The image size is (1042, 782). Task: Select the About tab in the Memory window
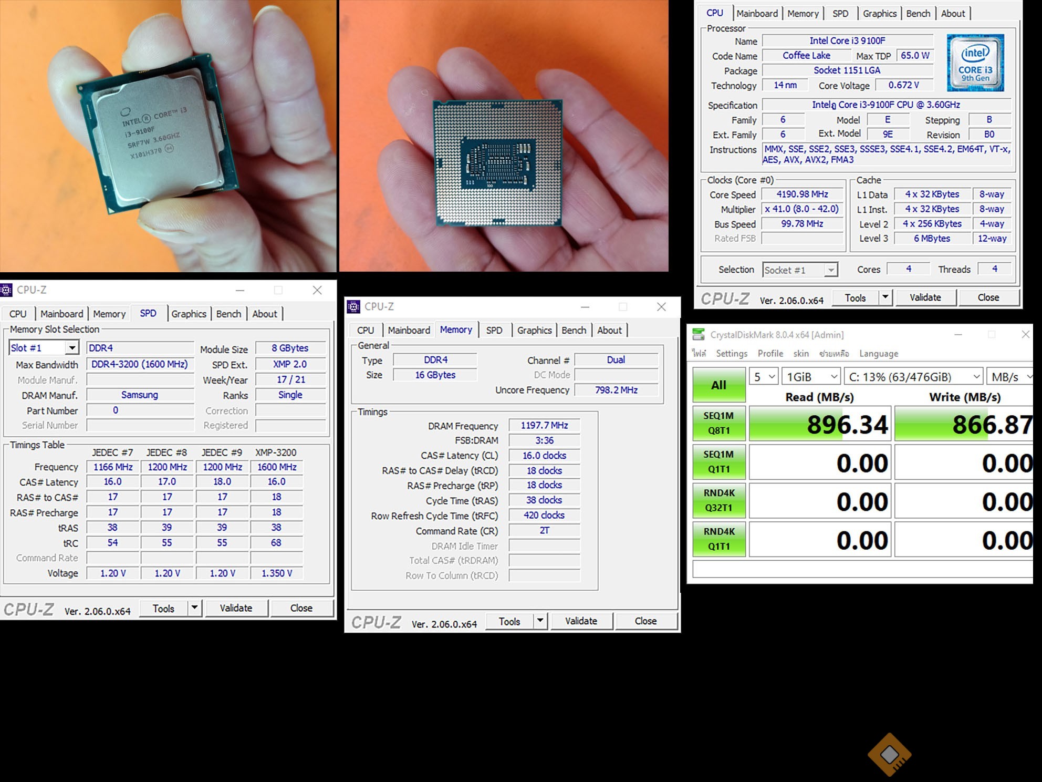pos(609,330)
